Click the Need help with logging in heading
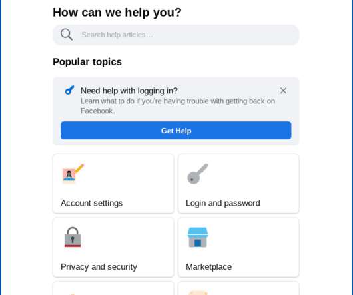This screenshot has height=295, width=353. (x=129, y=91)
